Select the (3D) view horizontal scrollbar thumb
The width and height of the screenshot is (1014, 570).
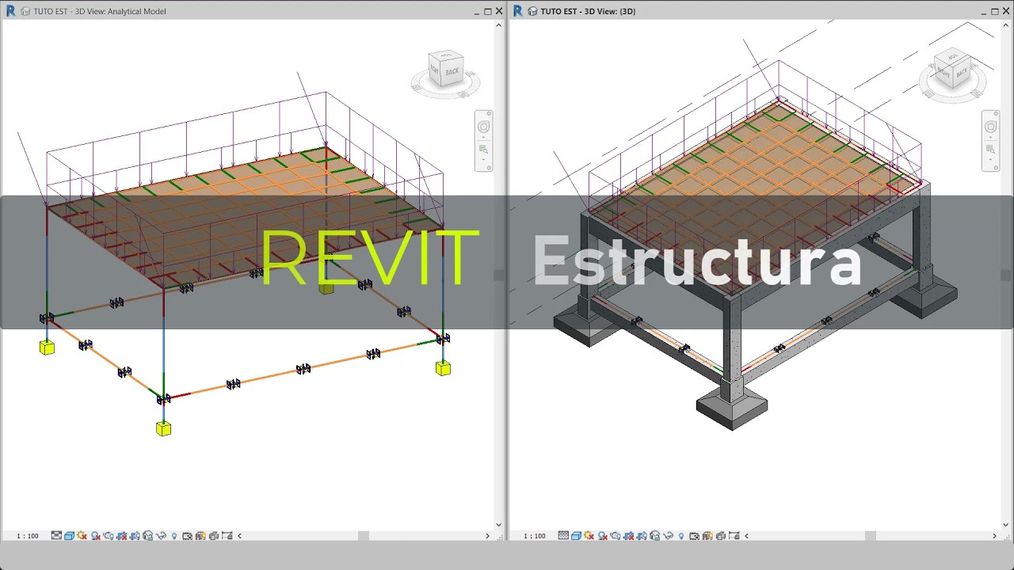(870, 536)
